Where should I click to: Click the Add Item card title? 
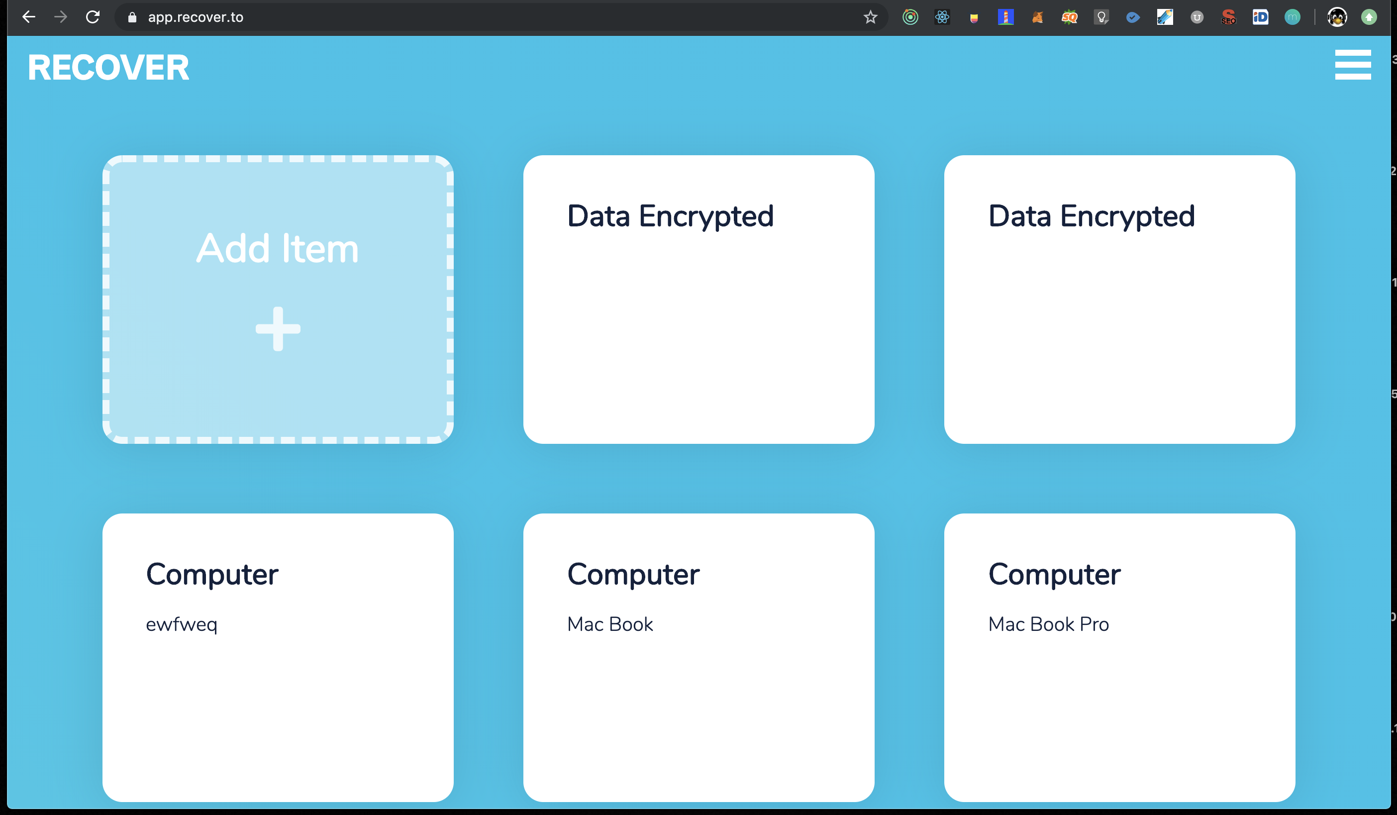tap(278, 248)
